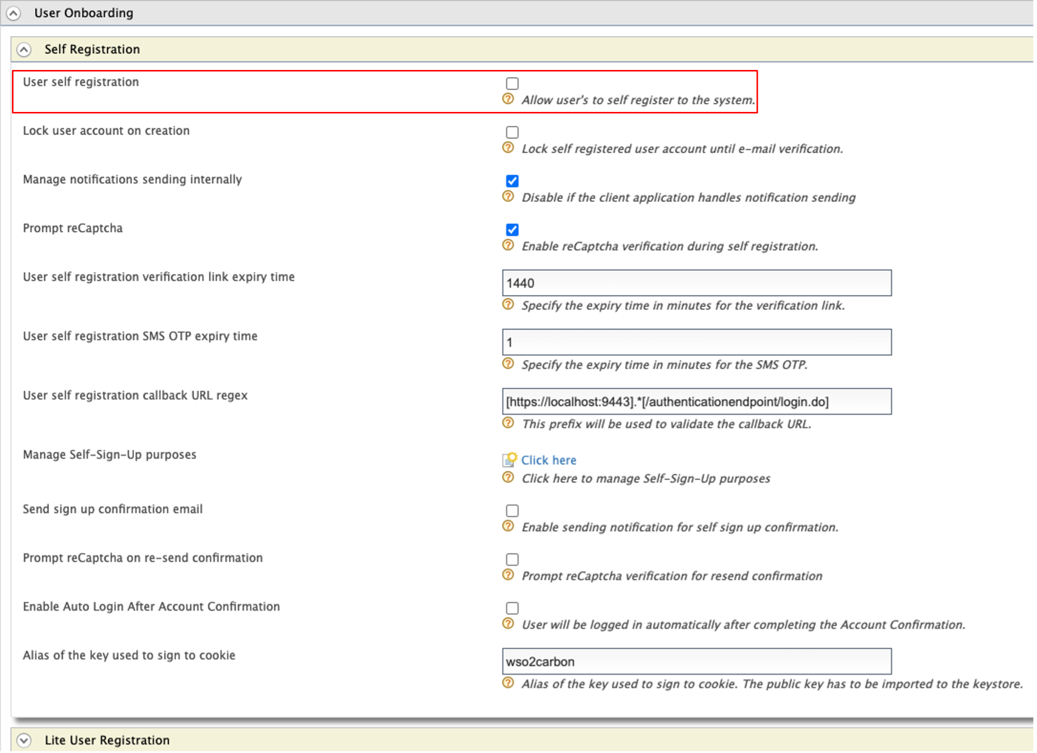Image resolution: width=1037 pixels, height=753 pixels.
Task: Open help for verification link expiry time
Action: point(508,305)
